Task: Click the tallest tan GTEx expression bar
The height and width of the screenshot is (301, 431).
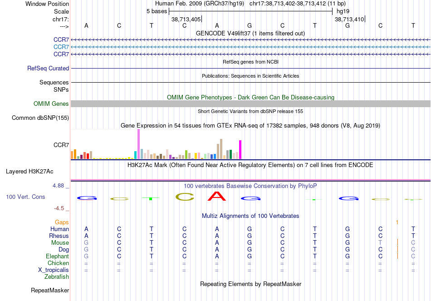Action: point(221,149)
